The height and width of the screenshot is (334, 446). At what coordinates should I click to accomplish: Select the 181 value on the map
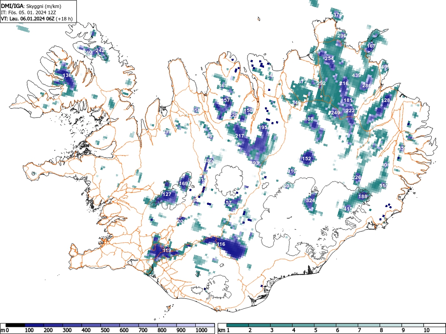click(347, 100)
